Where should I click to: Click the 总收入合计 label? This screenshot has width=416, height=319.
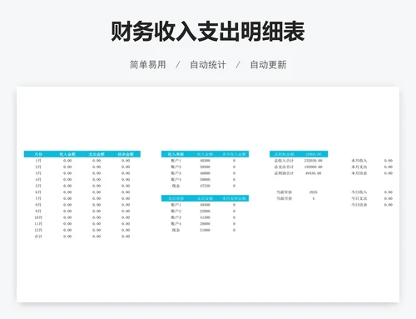(284, 161)
